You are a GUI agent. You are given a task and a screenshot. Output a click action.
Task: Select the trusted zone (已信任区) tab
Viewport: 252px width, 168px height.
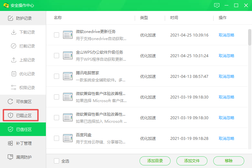(x=23, y=130)
